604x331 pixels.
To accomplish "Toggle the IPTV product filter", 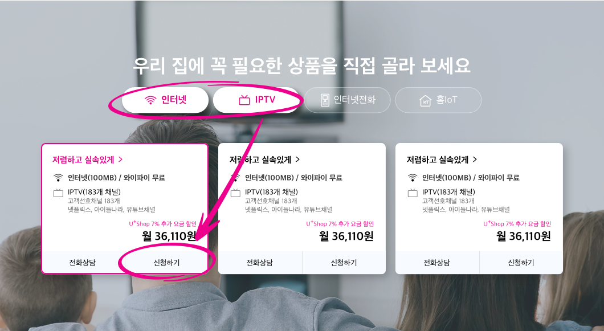I will [x=256, y=100].
